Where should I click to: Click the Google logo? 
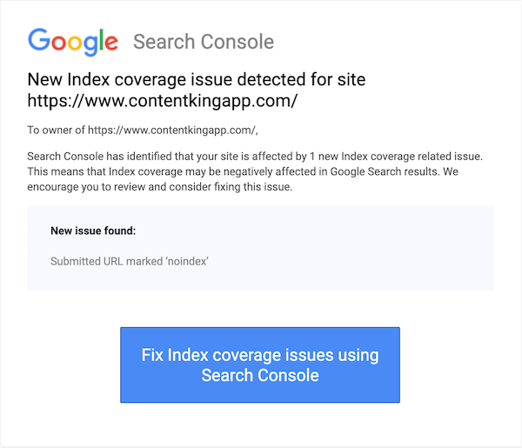click(73, 42)
